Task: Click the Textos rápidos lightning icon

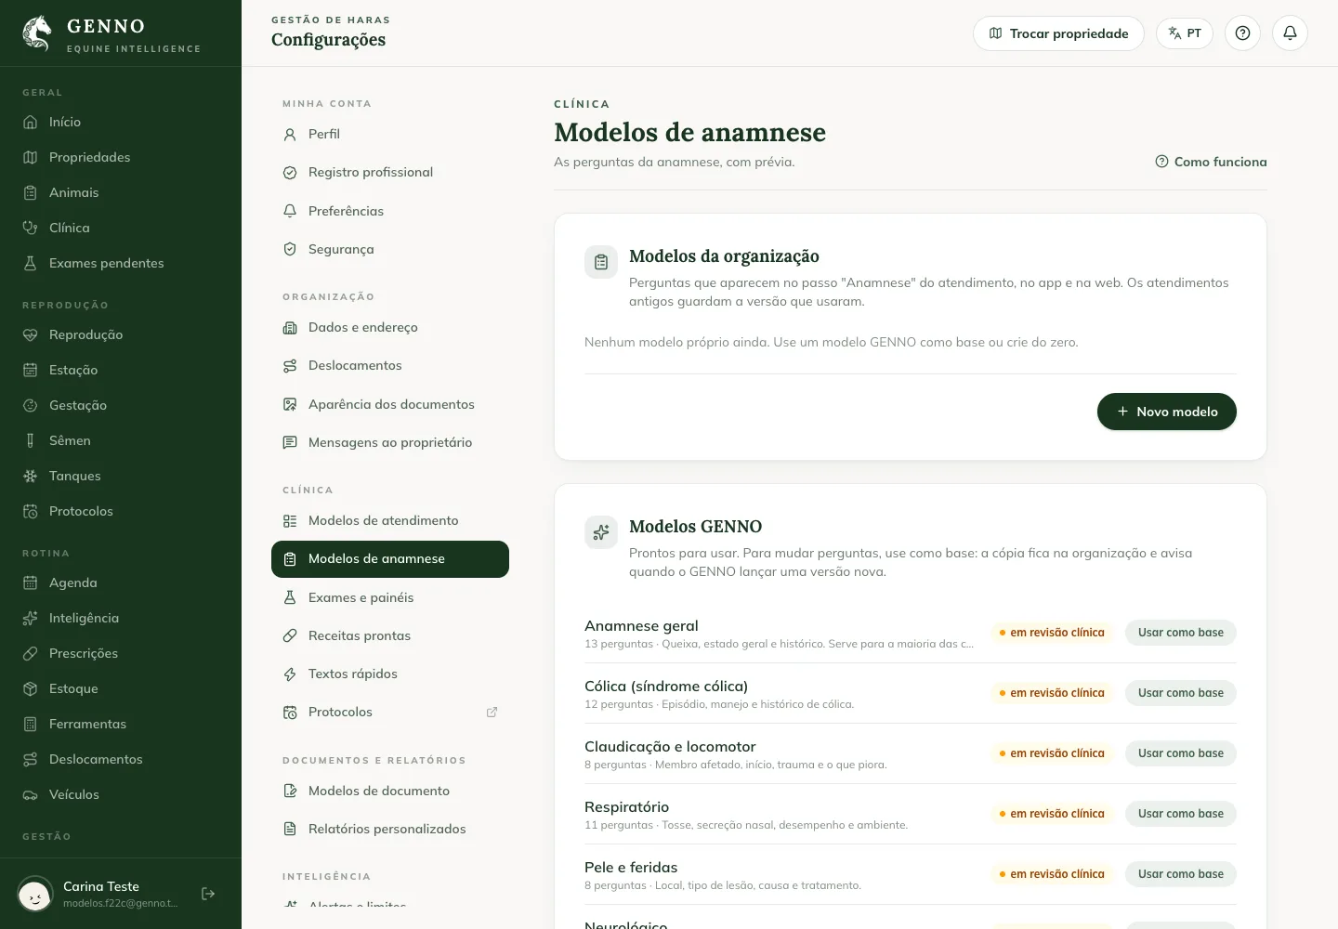Action: click(290, 674)
